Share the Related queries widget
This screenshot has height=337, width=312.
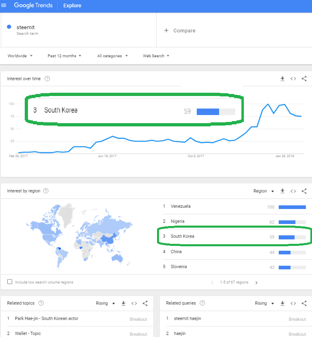point(304,303)
